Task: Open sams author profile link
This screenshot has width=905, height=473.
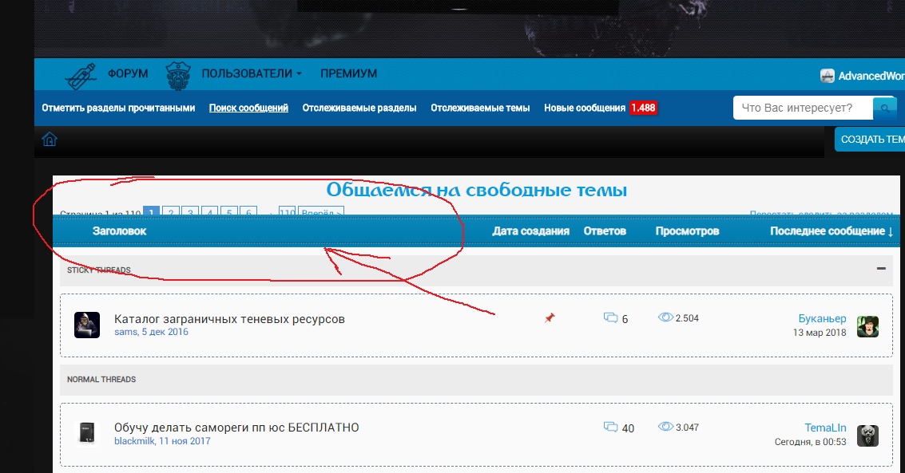Action: [x=126, y=332]
